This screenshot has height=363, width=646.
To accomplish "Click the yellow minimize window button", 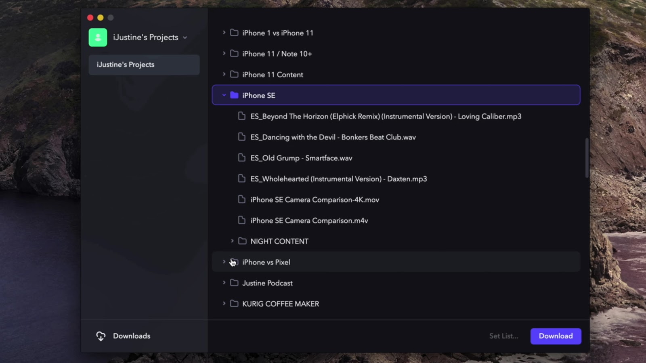I will (x=100, y=17).
